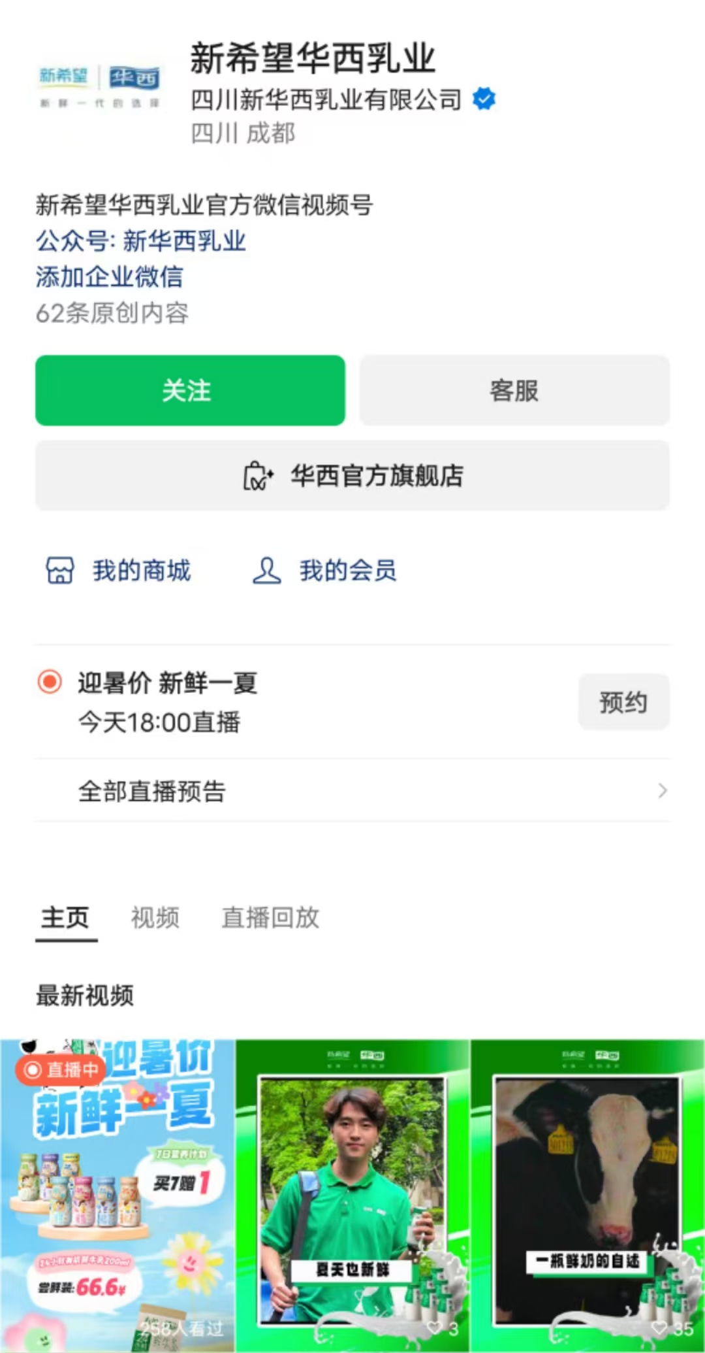705x1353 pixels.
Task: Click the 添加企业微信 link
Action: click(x=110, y=277)
